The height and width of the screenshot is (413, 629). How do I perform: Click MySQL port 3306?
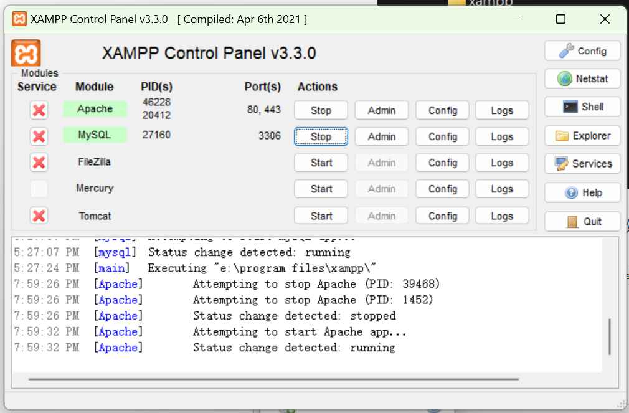pyautogui.click(x=270, y=136)
